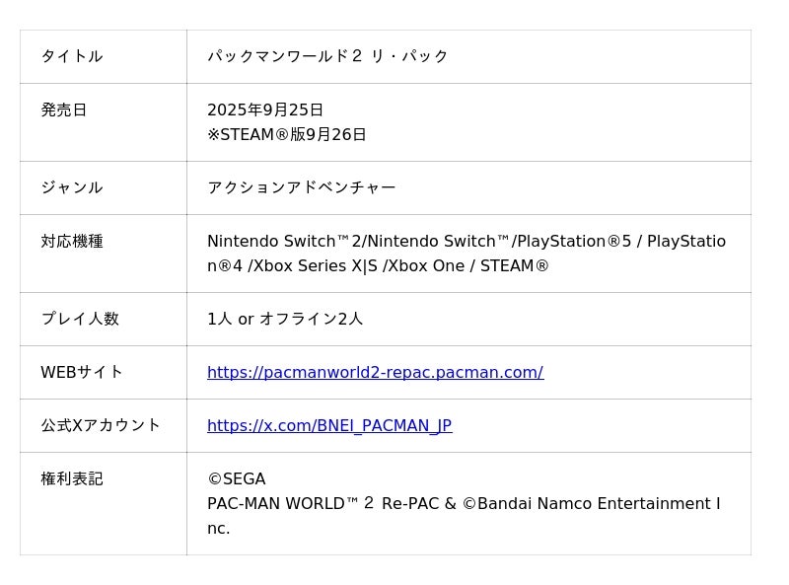
Task: Click the "プレイ人数" row label
Action: (79, 319)
